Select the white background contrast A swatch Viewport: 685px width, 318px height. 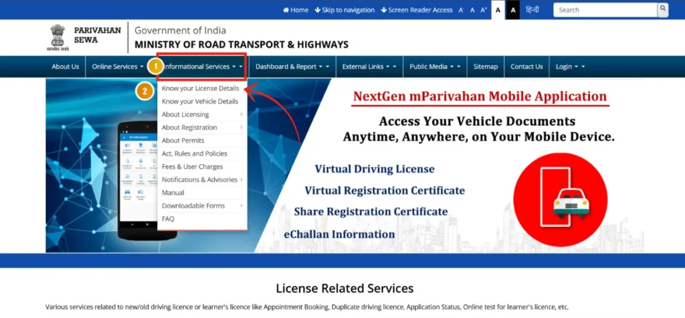click(498, 9)
